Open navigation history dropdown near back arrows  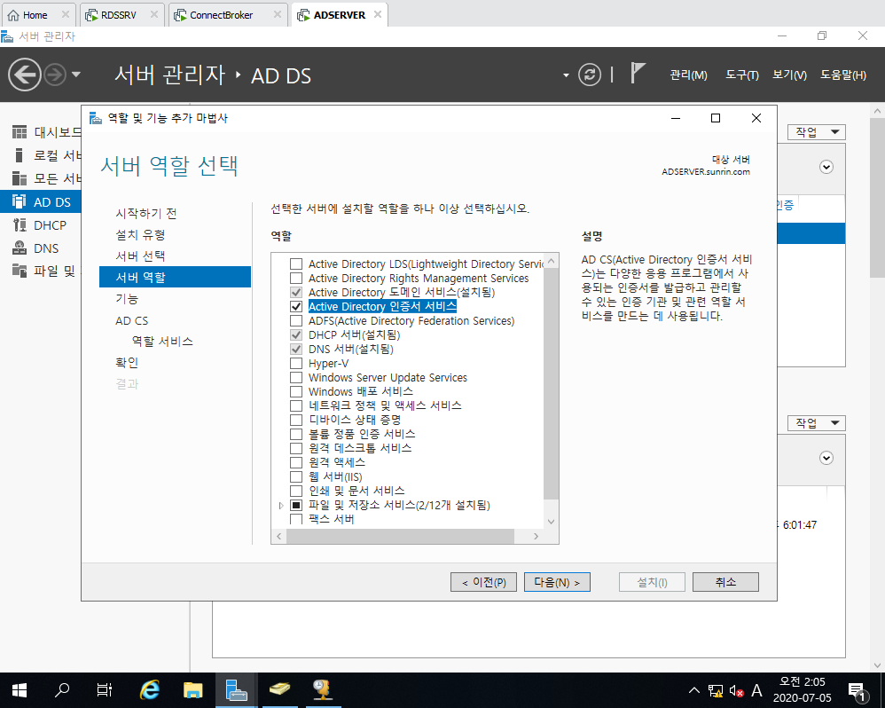76,75
